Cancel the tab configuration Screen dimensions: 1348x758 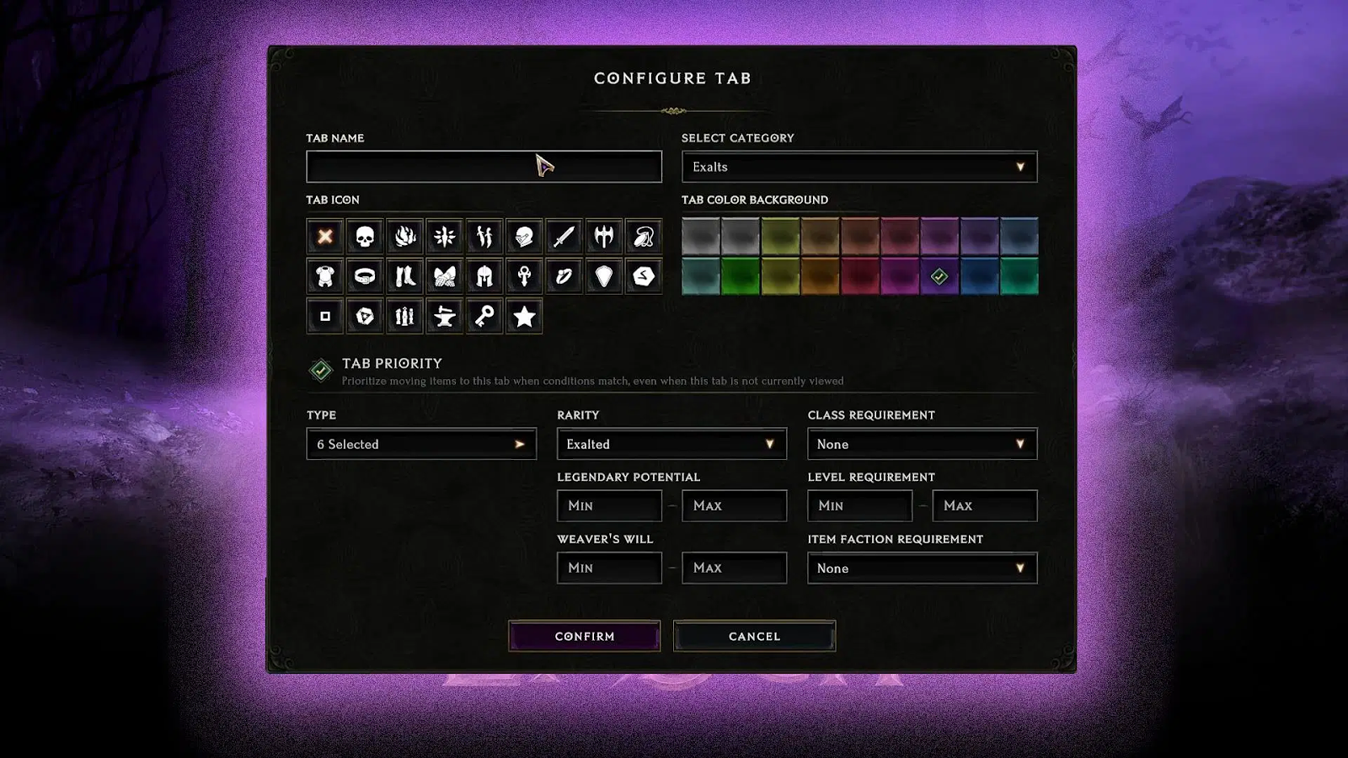[x=754, y=636]
